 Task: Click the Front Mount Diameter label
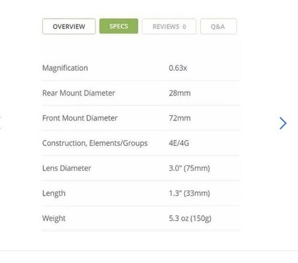[x=80, y=118]
